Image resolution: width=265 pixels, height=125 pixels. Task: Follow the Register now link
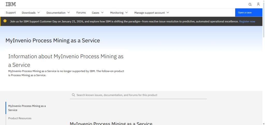(247, 21)
